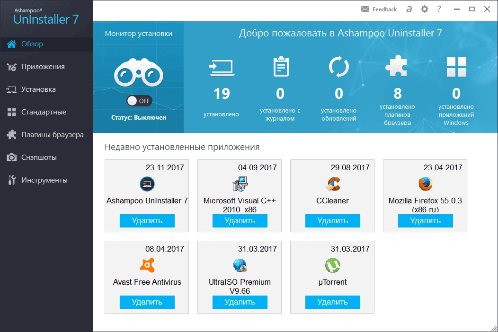Image resolution: width=498 pixels, height=332 pixels.
Task: Click the Avast Free Antivirus name label
Action: pyautogui.click(x=147, y=282)
